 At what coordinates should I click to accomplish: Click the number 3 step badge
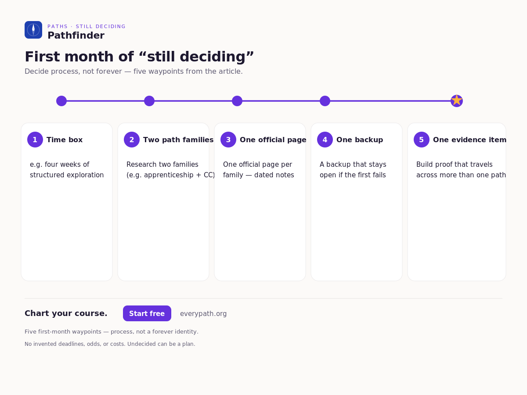tap(228, 140)
